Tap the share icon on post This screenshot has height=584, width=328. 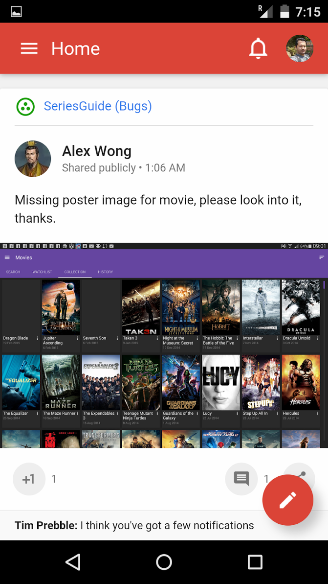(x=302, y=473)
